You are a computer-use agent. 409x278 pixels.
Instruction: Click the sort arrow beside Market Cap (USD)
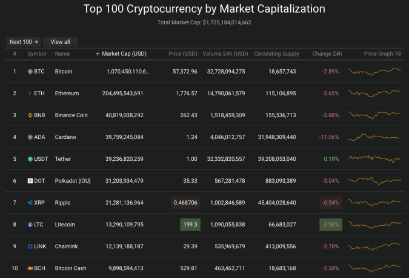coord(98,54)
